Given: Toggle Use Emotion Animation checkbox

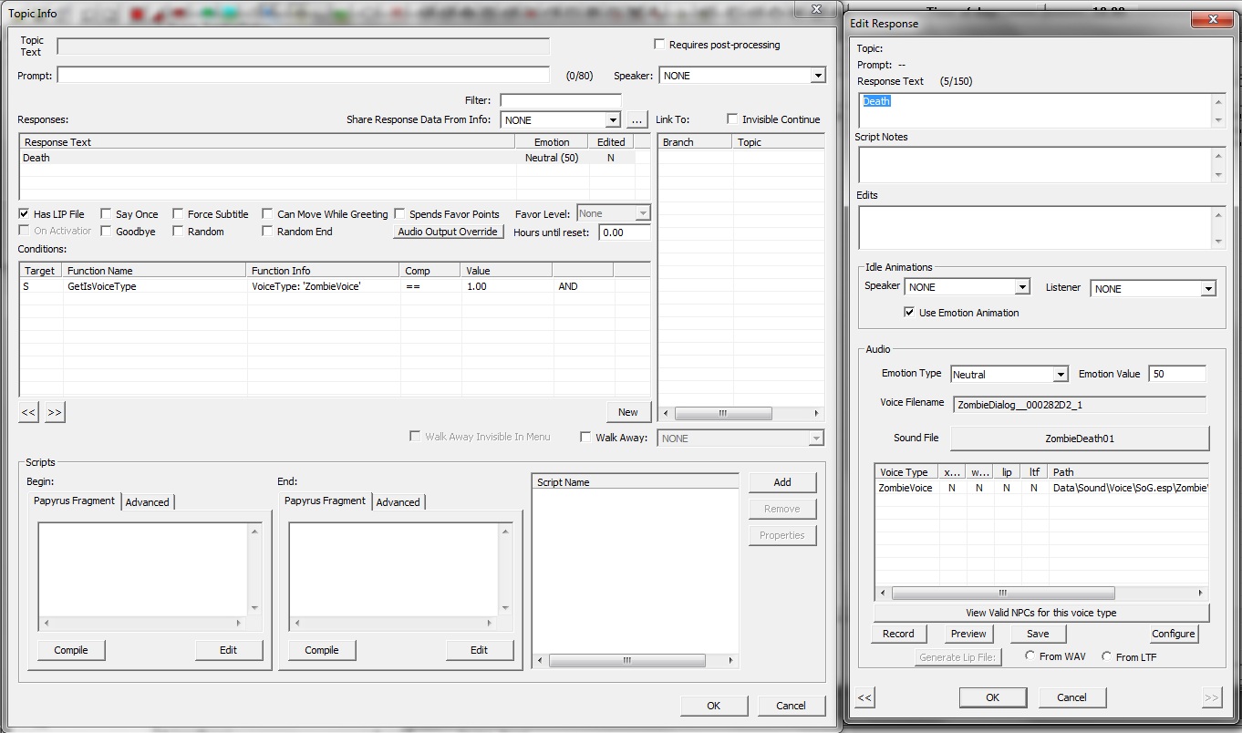Looking at the screenshot, I should [909, 313].
